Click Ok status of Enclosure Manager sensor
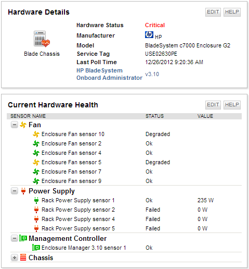 149,248
